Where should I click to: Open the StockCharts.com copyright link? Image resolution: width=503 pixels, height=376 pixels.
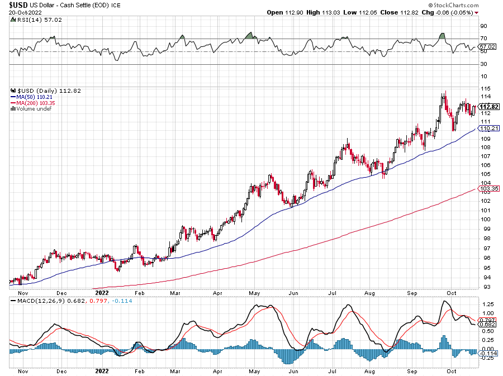pyautogui.click(x=454, y=5)
